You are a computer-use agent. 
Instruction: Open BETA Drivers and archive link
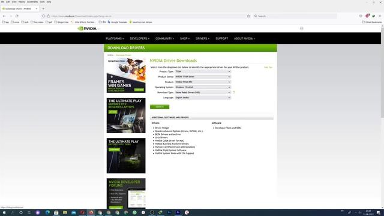coord(168,134)
